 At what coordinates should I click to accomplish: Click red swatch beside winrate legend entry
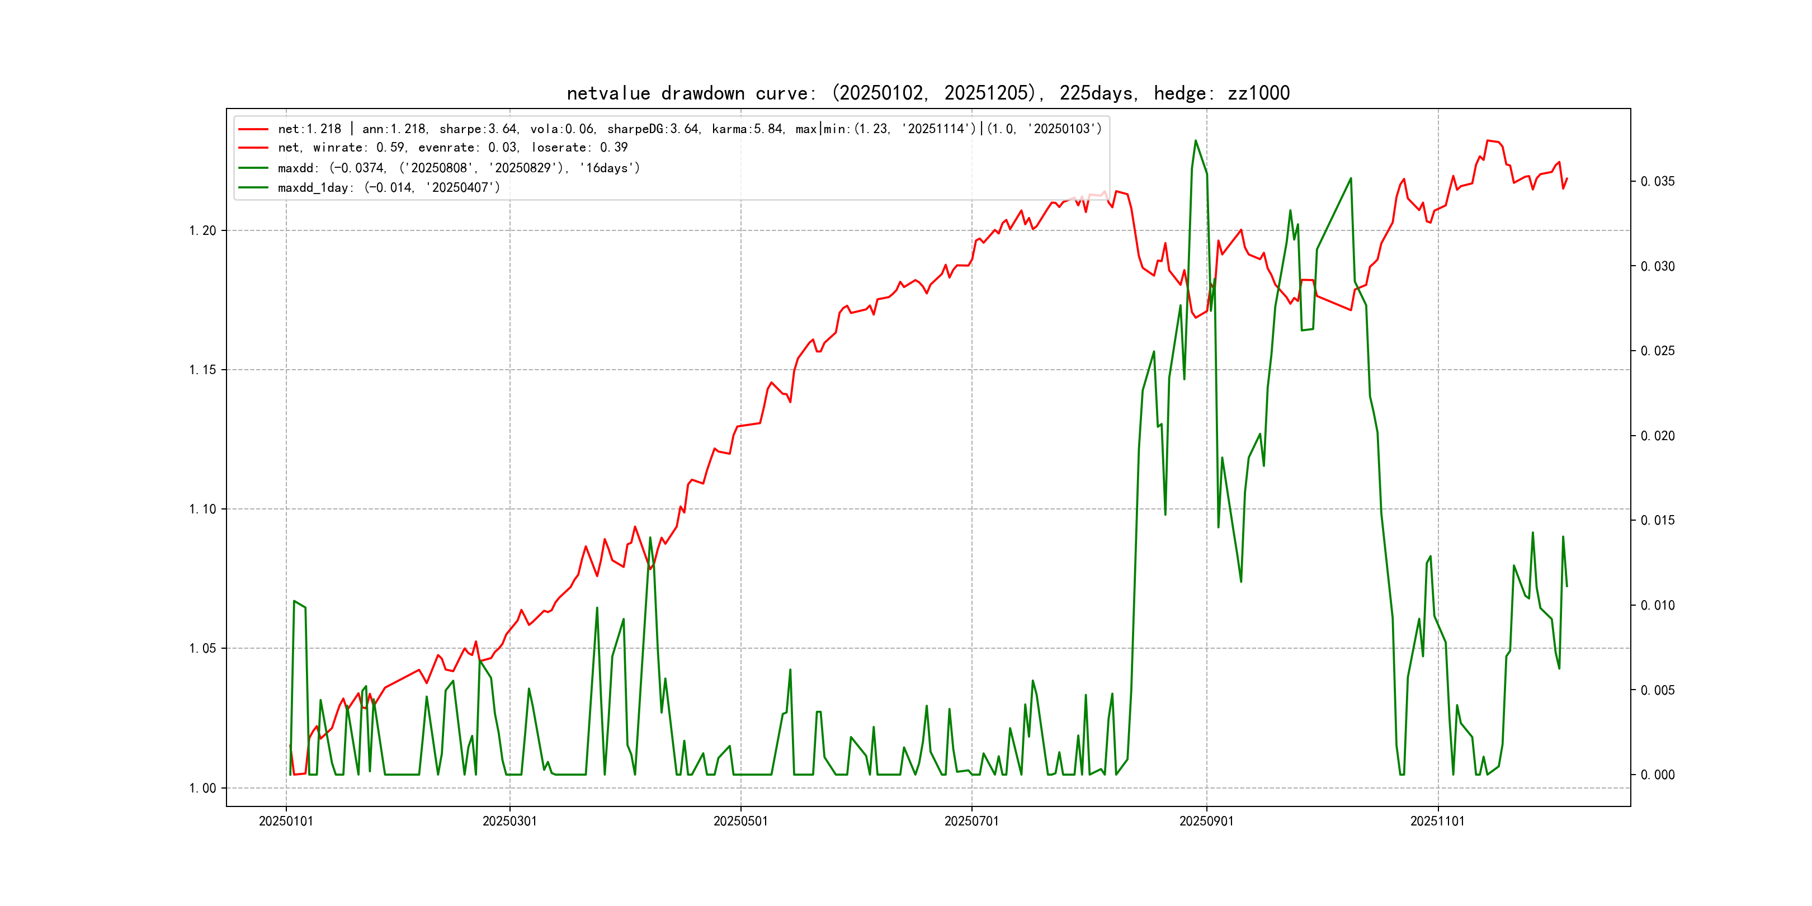tap(253, 148)
